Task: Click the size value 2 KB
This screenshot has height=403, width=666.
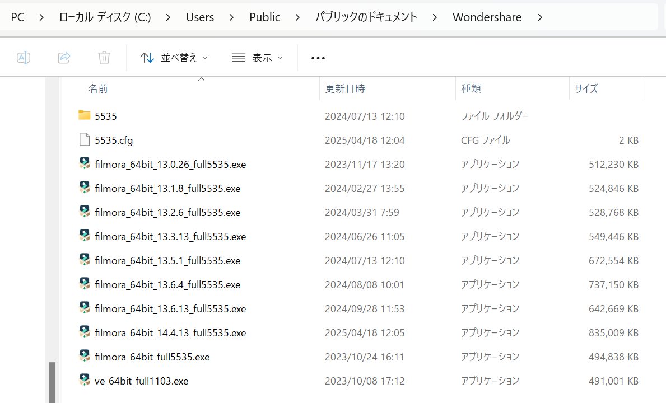Action: pos(628,140)
